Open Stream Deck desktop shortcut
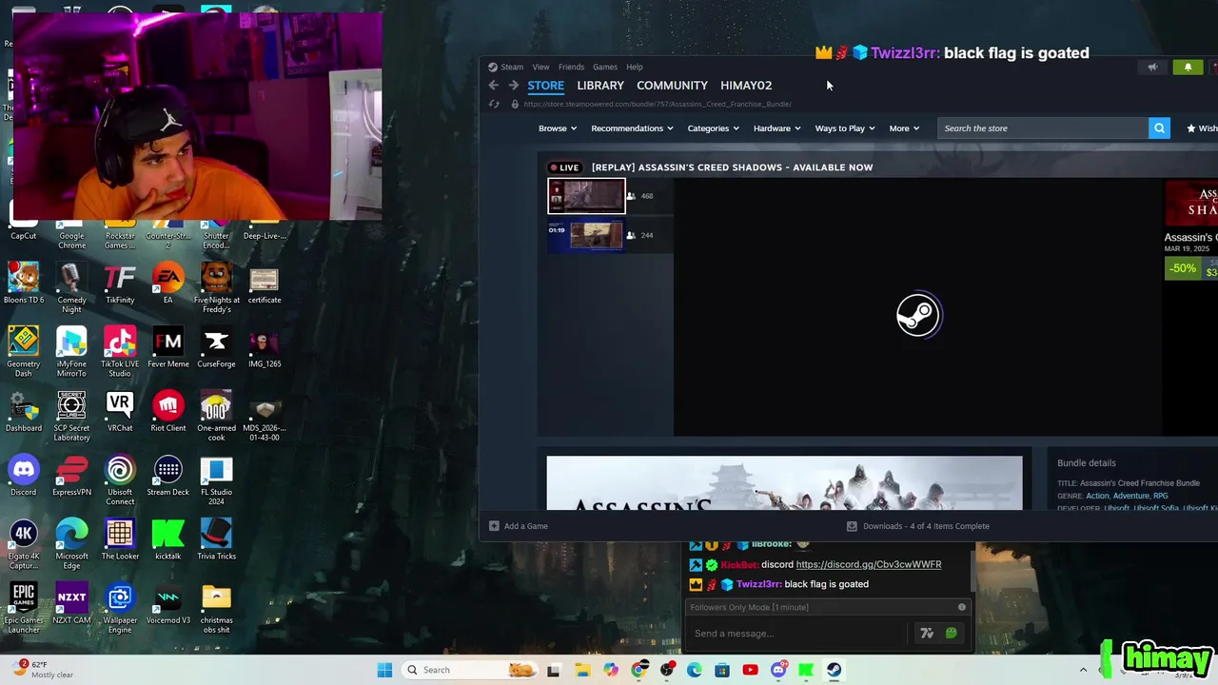The image size is (1218, 685). tap(167, 476)
